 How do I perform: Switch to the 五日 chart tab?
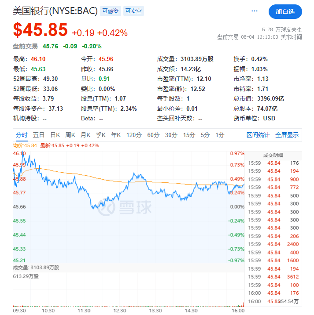pyautogui.click(x=39, y=135)
